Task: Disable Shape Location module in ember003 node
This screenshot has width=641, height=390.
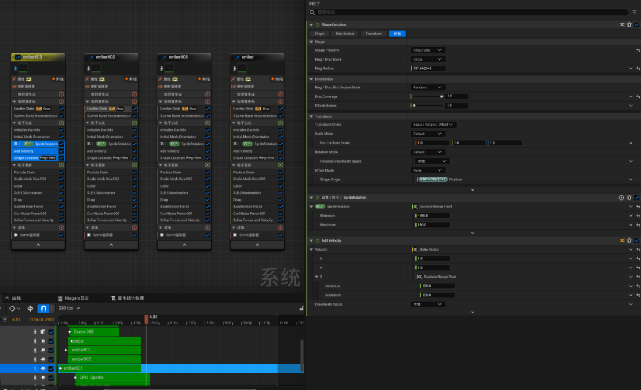Action: (61, 158)
